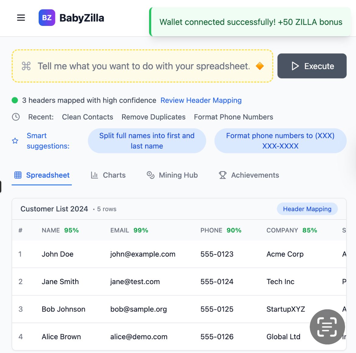Select recent command Format Phone Numbers
The height and width of the screenshot is (353, 356).
[233, 117]
